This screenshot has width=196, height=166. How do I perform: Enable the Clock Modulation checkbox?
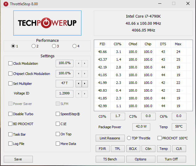click(x=10, y=63)
